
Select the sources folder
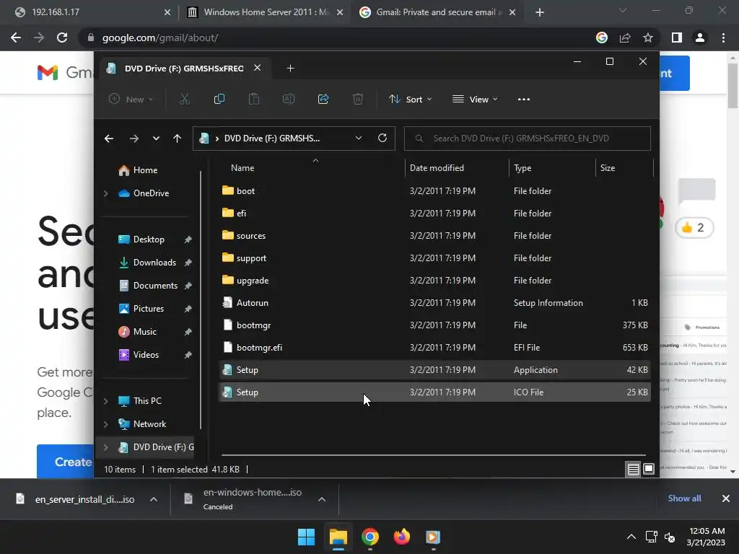(x=434, y=236)
